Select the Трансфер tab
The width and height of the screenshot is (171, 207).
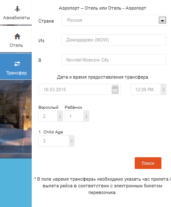(16, 66)
